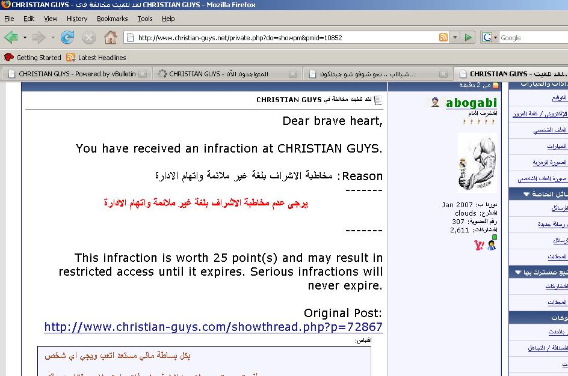Click inside the Google search box

pyautogui.click(x=532, y=38)
